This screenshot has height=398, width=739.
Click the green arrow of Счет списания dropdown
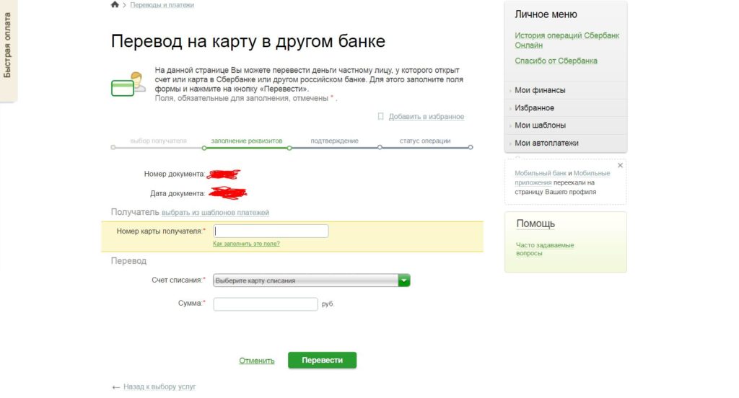click(x=404, y=280)
